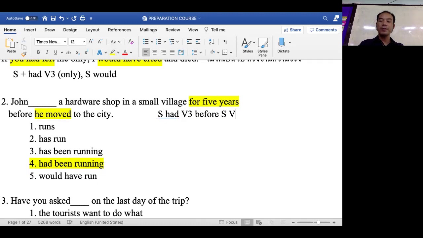This screenshot has height=238, width=423.
Task: Show or hide paragraph marks
Action: pos(225,42)
